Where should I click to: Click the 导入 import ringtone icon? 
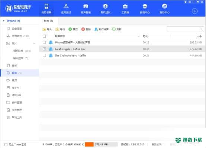click(x=44, y=29)
